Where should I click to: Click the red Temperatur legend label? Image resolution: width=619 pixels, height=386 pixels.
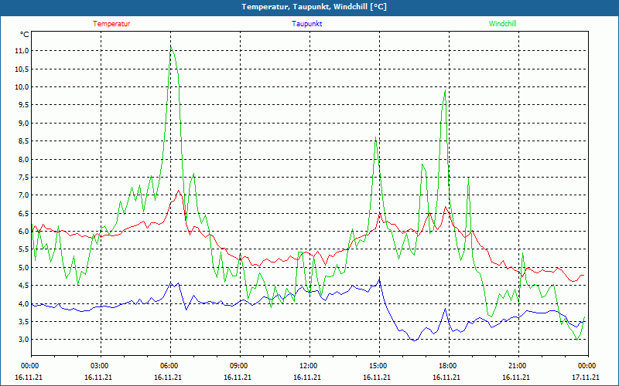tap(111, 24)
